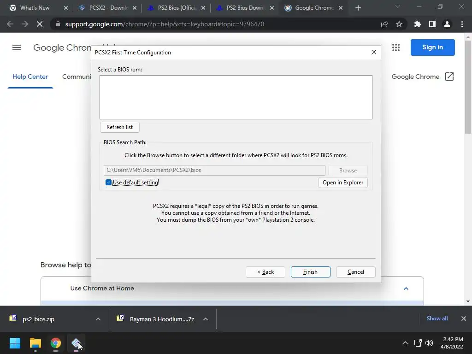
Task: Open Chrome tab search dropdown arrow
Action: coord(398,6)
